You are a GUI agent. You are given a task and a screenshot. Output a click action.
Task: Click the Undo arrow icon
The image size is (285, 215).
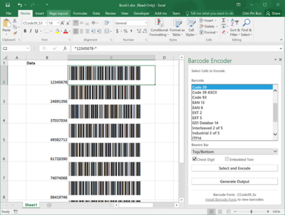(x=20, y=5)
